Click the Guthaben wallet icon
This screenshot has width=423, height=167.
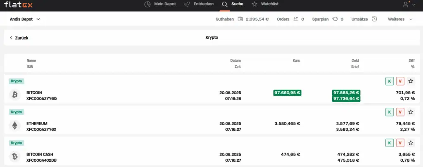(240, 19)
